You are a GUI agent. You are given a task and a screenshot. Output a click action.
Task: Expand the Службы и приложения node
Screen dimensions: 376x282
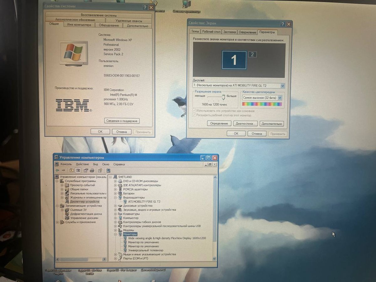[x=57, y=222]
